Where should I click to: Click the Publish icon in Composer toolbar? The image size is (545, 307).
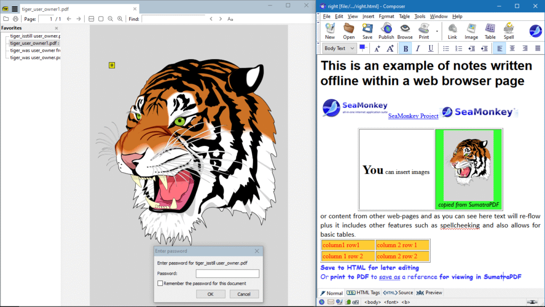386,31
